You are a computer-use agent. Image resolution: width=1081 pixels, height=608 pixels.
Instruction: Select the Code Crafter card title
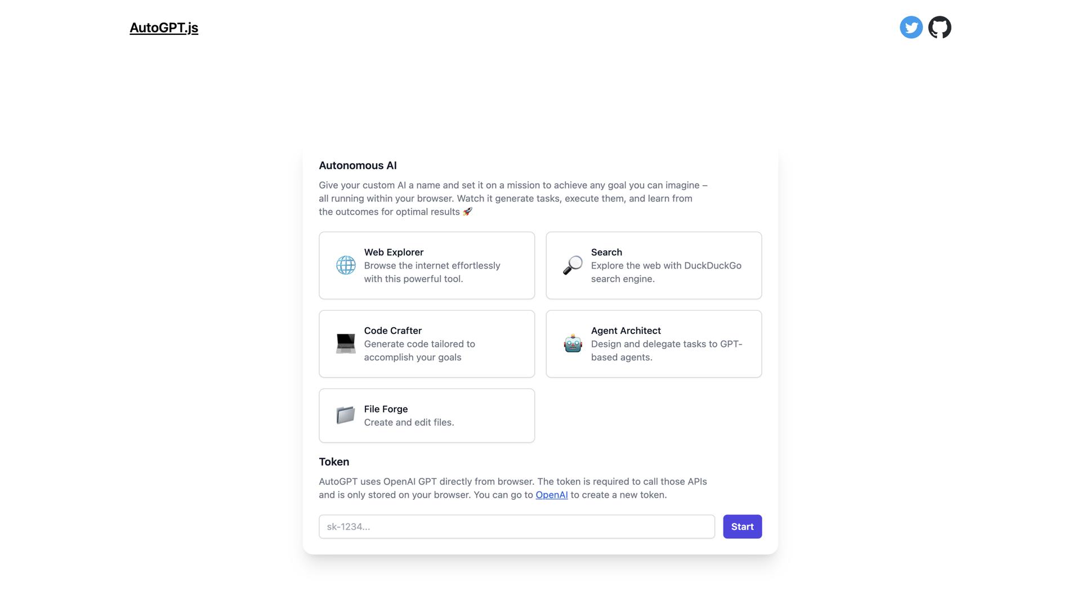click(x=392, y=330)
